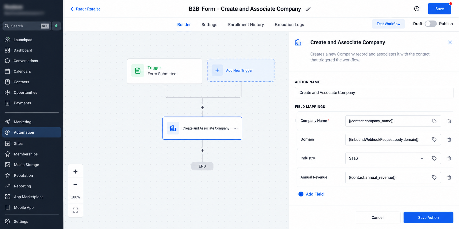Open tag picker for Company Name field
Image resolution: width=459 pixels, height=229 pixels.
pos(434,121)
